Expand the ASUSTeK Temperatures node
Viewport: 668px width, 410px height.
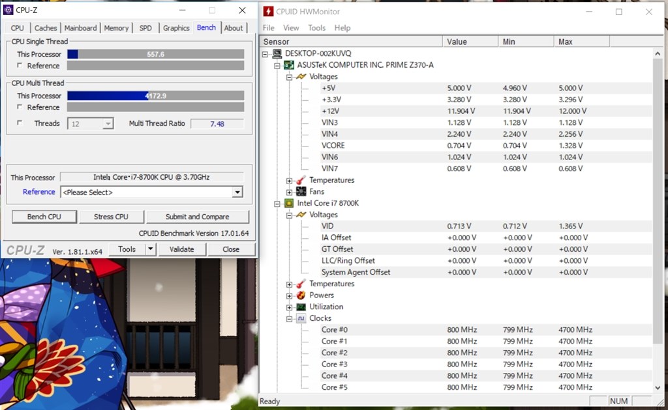289,180
